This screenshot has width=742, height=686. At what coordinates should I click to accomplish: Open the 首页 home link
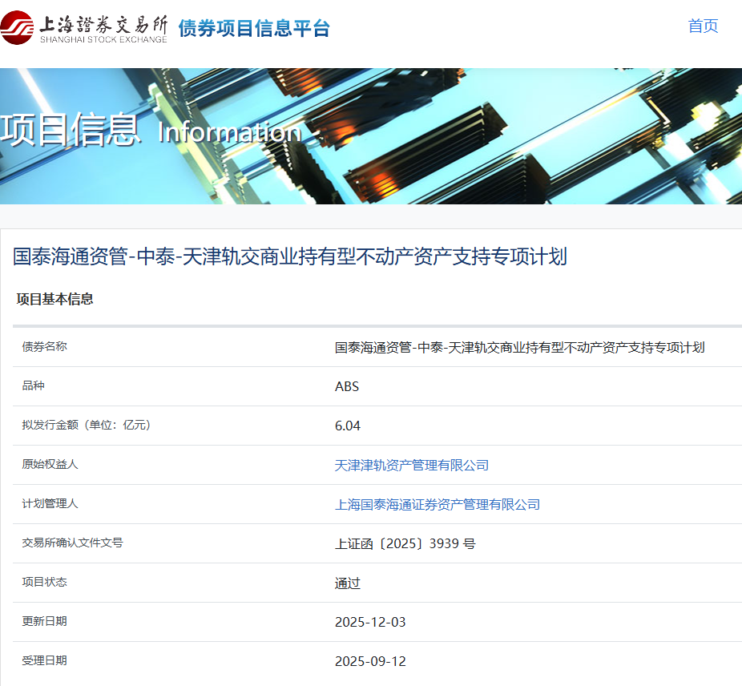pos(703,26)
